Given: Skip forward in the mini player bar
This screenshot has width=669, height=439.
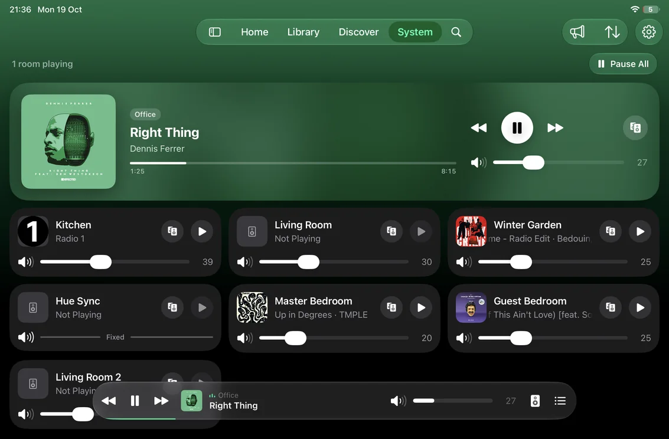Looking at the screenshot, I should pyautogui.click(x=161, y=401).
